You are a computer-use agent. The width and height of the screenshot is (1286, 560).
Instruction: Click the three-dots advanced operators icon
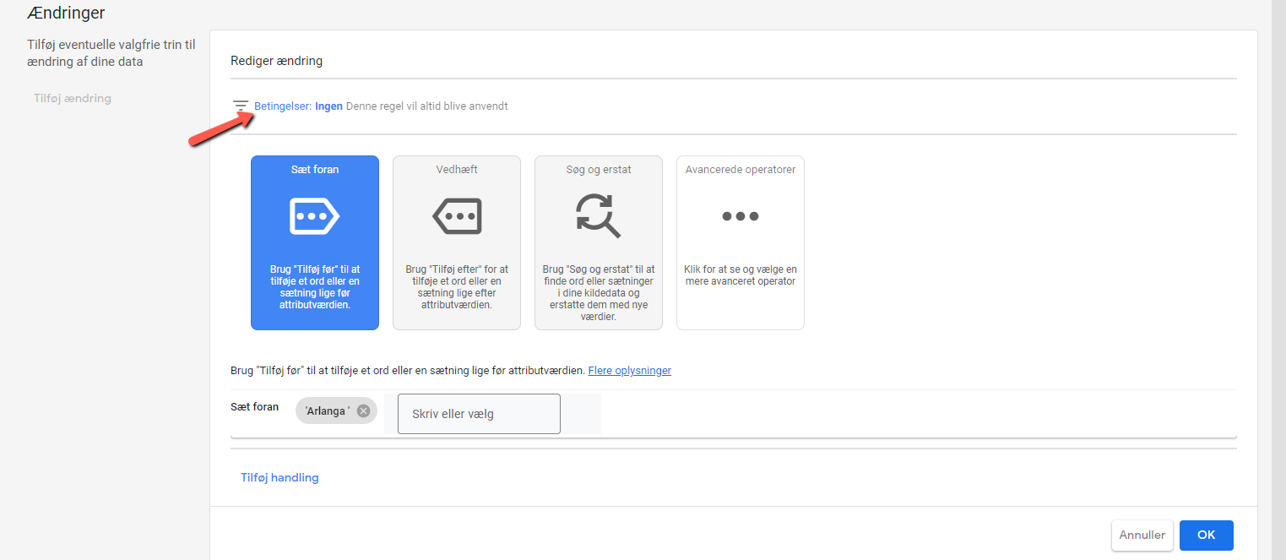tap(741, 216)
